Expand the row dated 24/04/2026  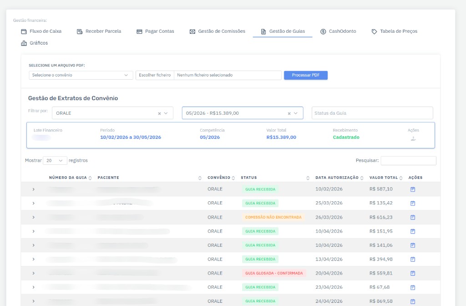(34, 301)
